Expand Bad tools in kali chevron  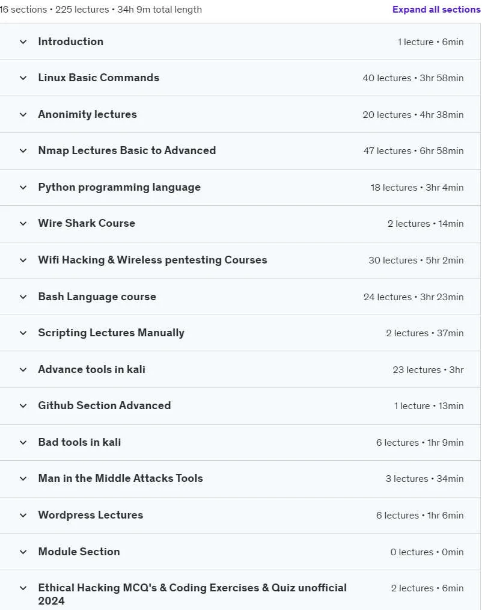[x=23, y=442]
